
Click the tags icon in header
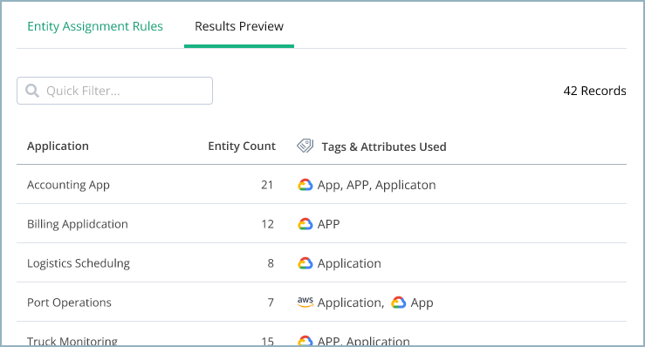(305, 146)
